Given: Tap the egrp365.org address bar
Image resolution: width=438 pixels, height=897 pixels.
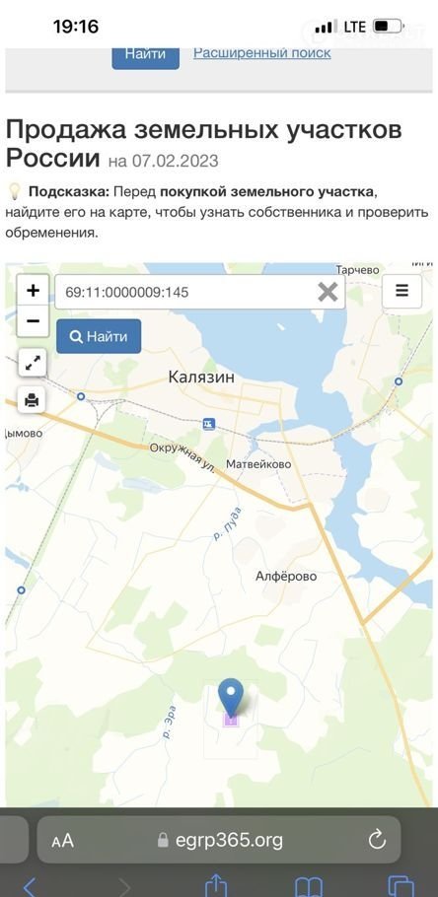Looking at the screenshot, I should coord(219,840).
